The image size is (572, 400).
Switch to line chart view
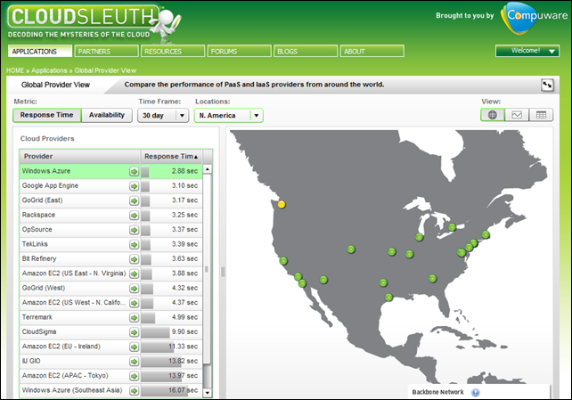[x=517, y=115]
